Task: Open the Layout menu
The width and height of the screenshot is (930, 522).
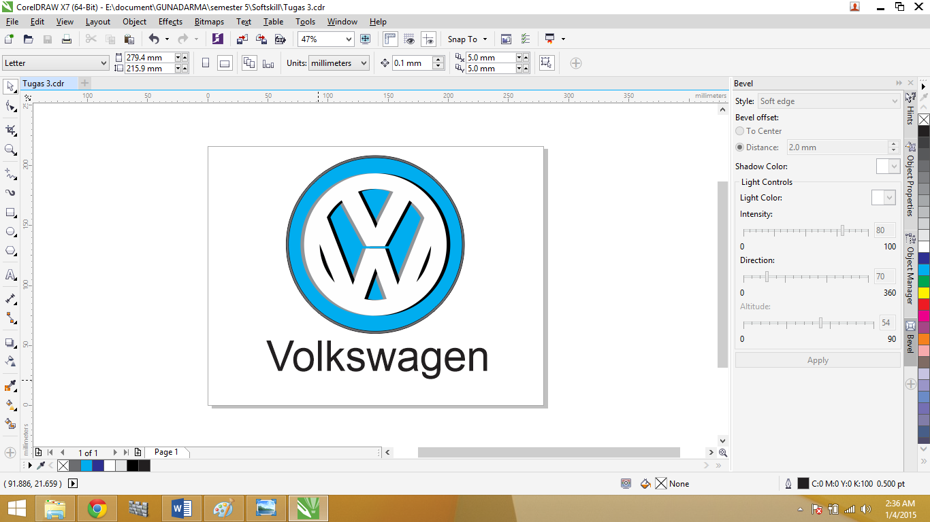Action: pyautogui.click(x=98, y=22)
